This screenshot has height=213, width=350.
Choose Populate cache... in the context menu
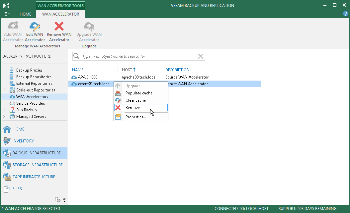click(141, 93)
